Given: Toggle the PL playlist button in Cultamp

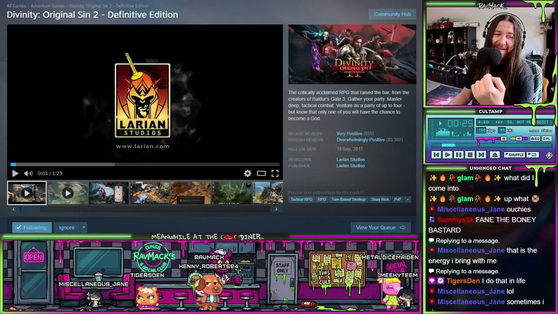Looking at the screenshot, I should coord(546,139).
